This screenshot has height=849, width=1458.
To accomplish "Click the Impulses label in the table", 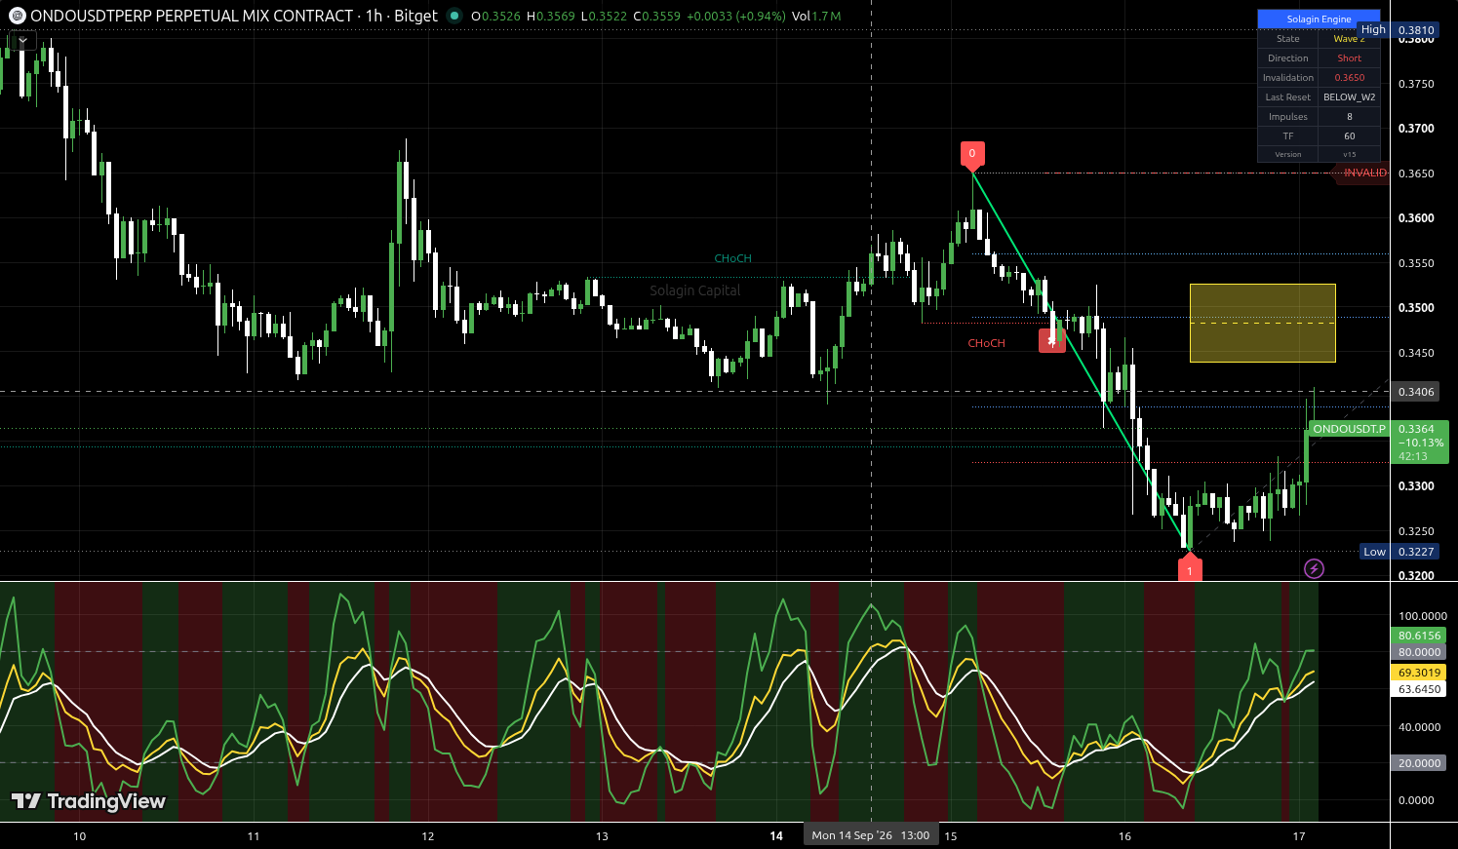I will 1288,117.
